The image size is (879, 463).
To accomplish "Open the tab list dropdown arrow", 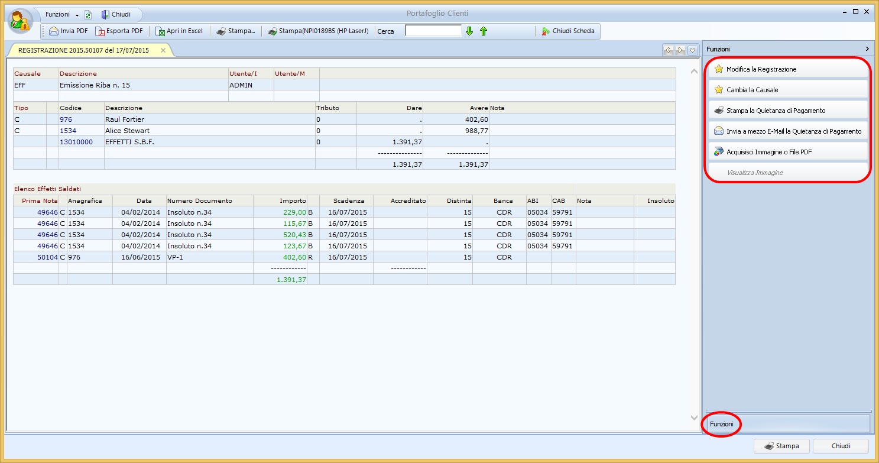I will 692,50.
